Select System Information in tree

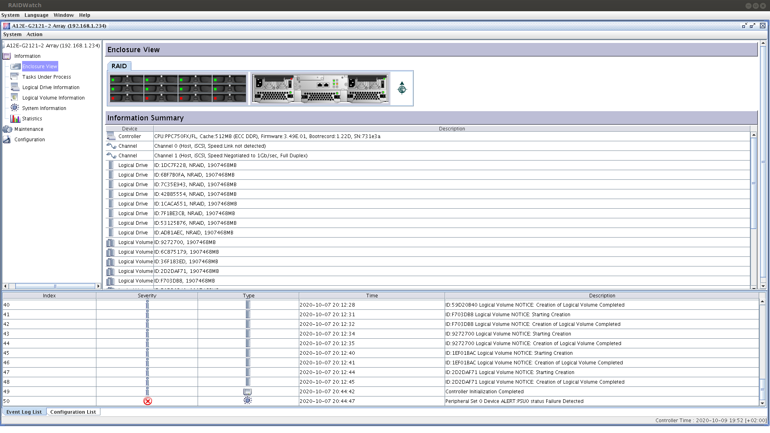(x=44, y=108)
